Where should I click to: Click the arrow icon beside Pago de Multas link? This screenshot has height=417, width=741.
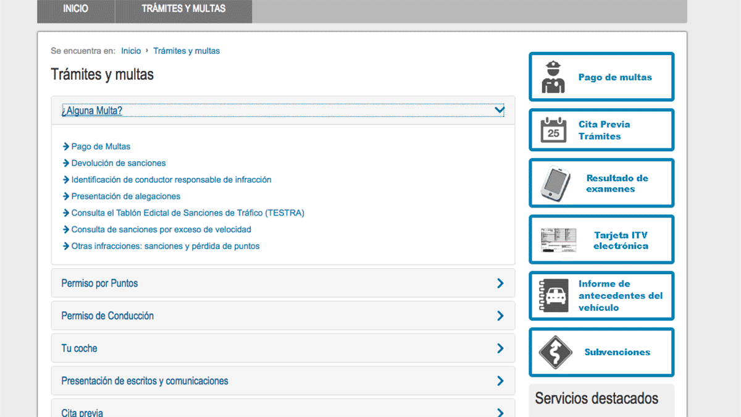[x=66, y=146]
